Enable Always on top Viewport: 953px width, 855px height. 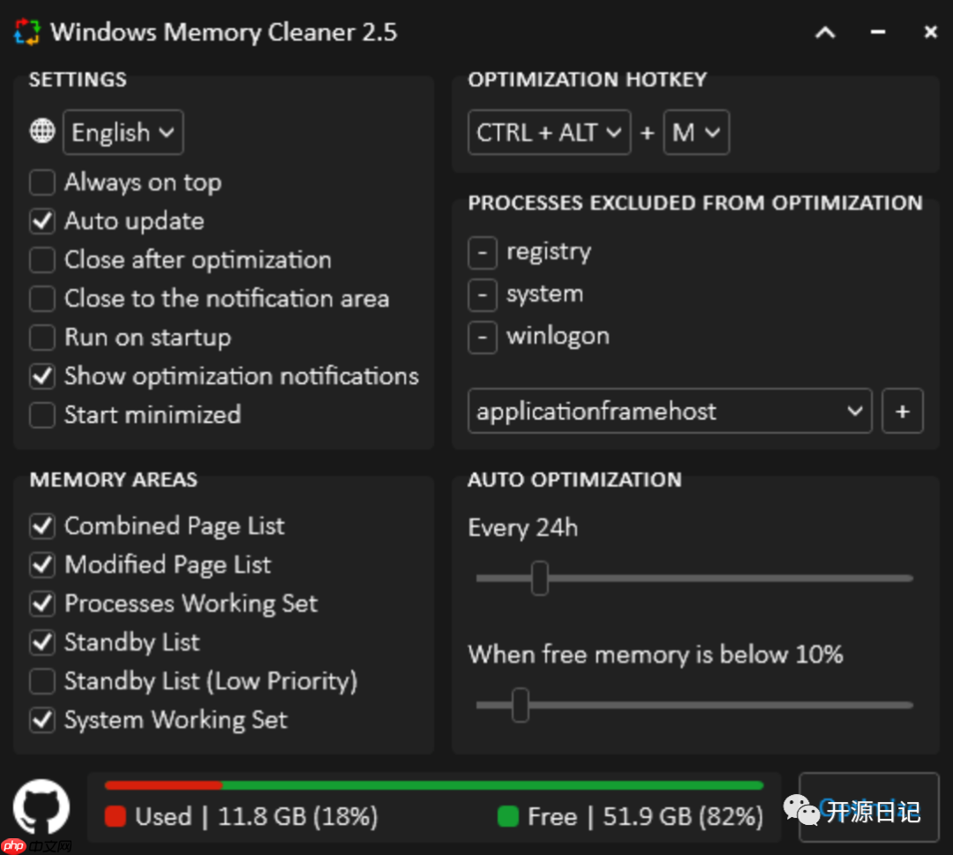[41, 182]
